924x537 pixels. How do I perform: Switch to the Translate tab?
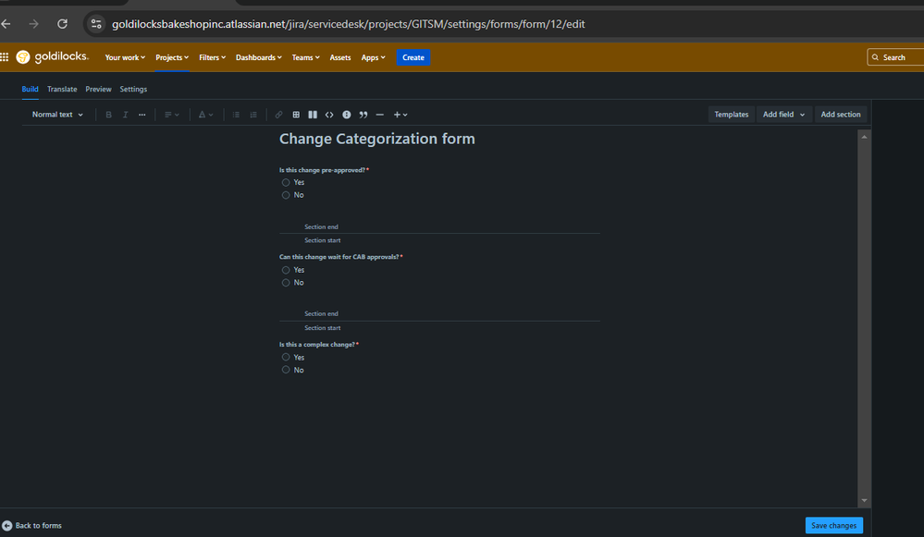point(62,89)
